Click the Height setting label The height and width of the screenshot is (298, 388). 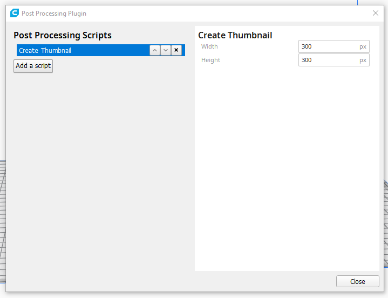coord(210,60)
